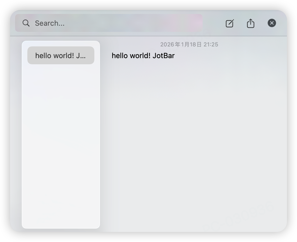Create a new note with compose icon
297x242 pixels.
tap(229, 23)
